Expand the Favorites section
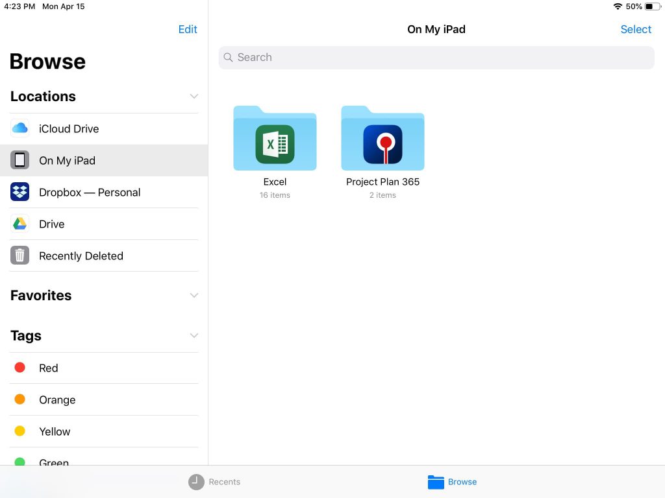The height and width of the screenshot is (498, 665). pos(194,295)
